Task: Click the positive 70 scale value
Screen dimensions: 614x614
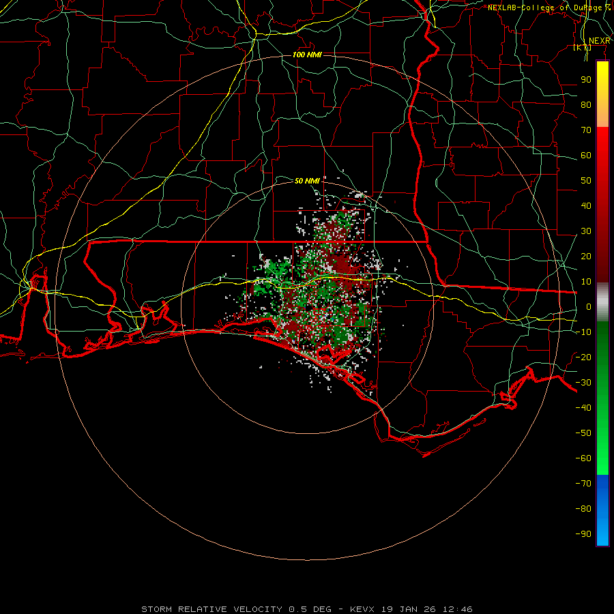Action: [x=586, y=130]
